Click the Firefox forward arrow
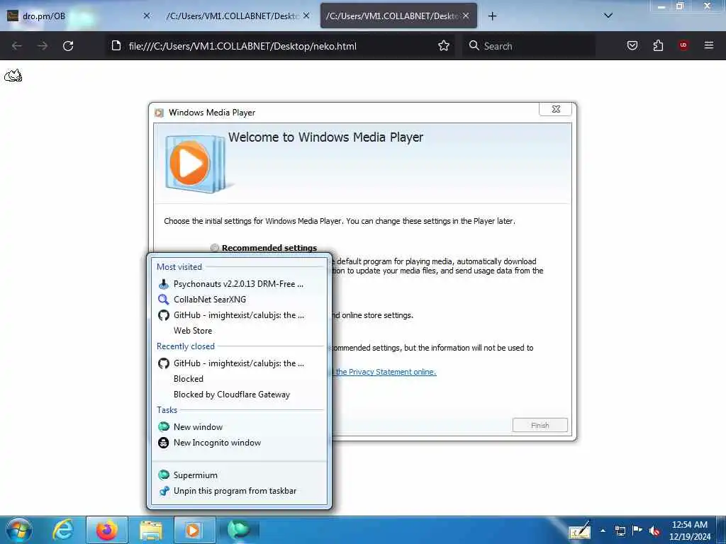This screenshot has width=726, height=544. tap(43, 46)
